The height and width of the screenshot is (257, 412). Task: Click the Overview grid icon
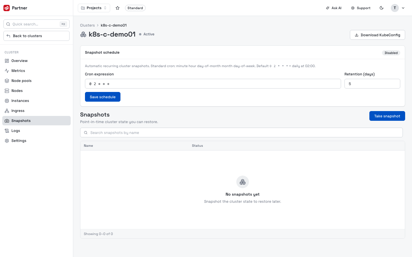(x=7, y=61)
